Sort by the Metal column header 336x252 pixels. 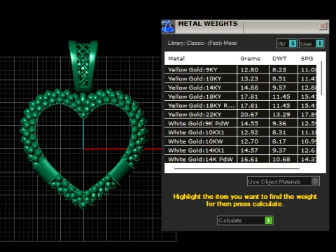[x=176, y=59]
